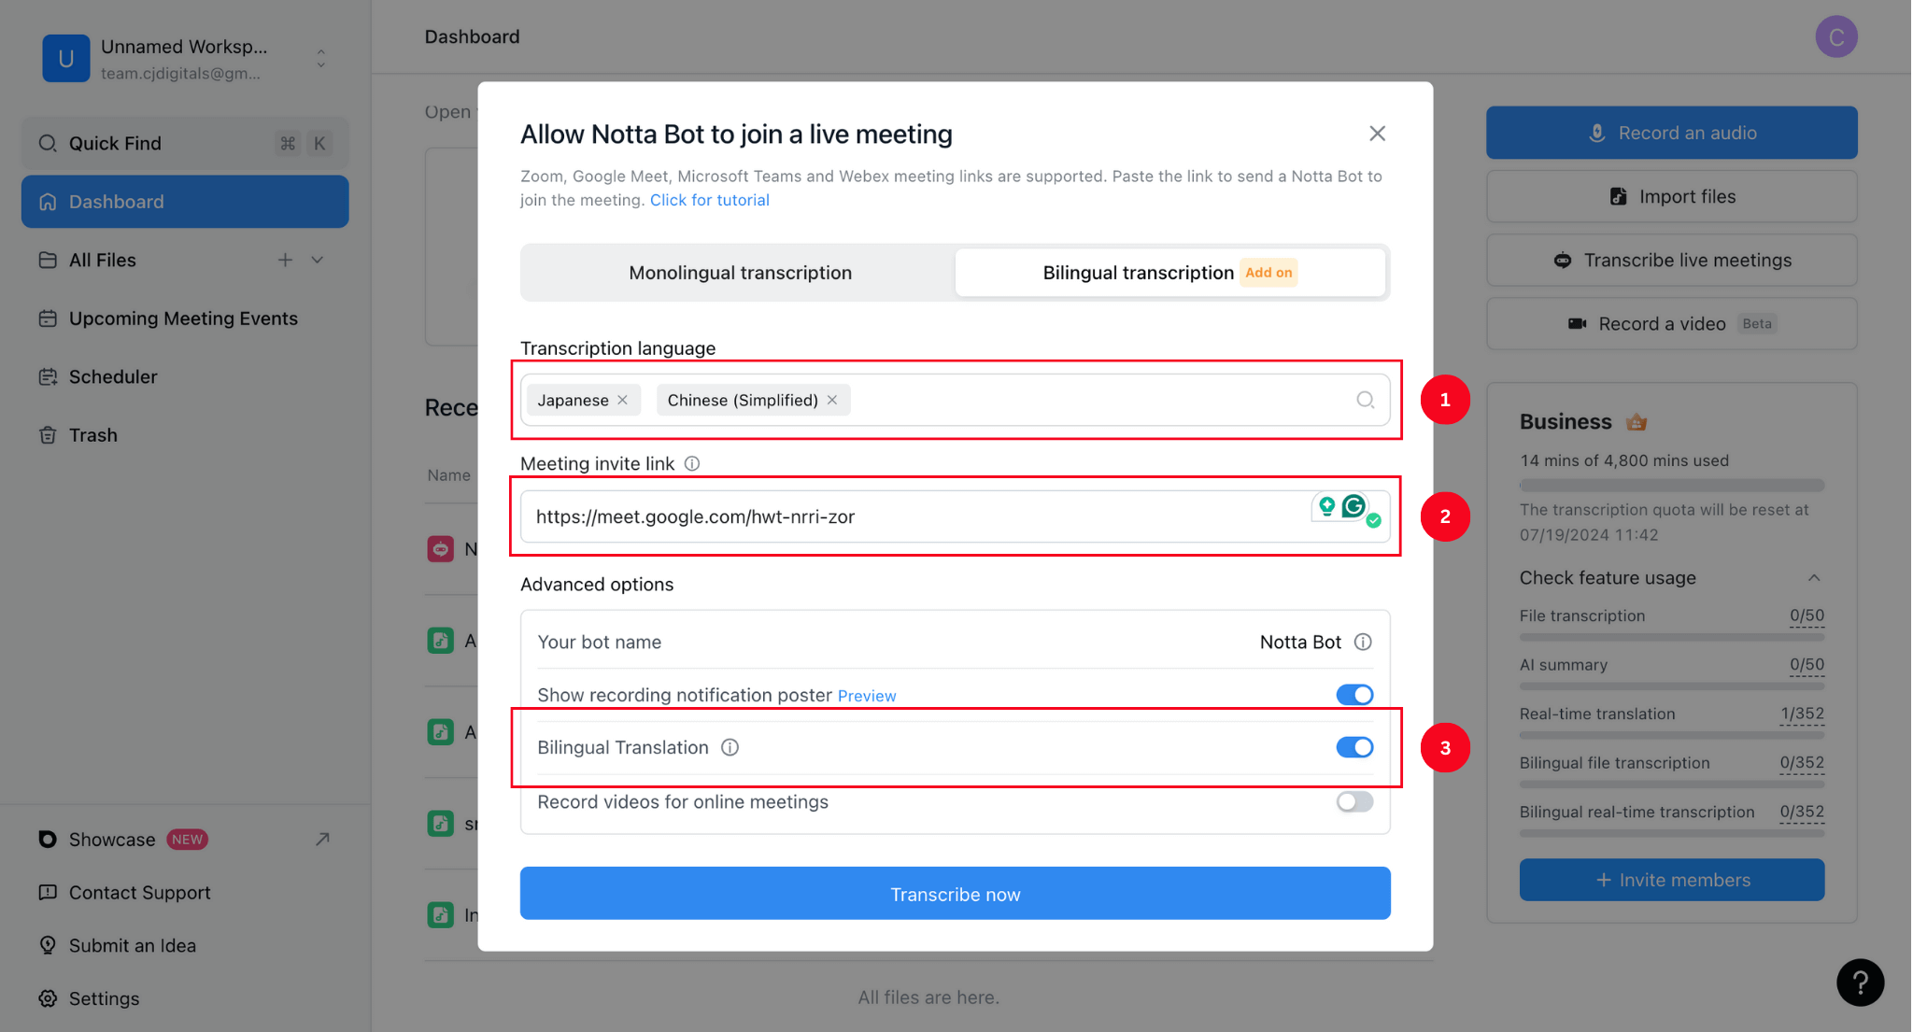The width and height of the screenshot is (1913, 1032).
Task: Expand the Check feature usage section
Action: [x=1814, y=577]
